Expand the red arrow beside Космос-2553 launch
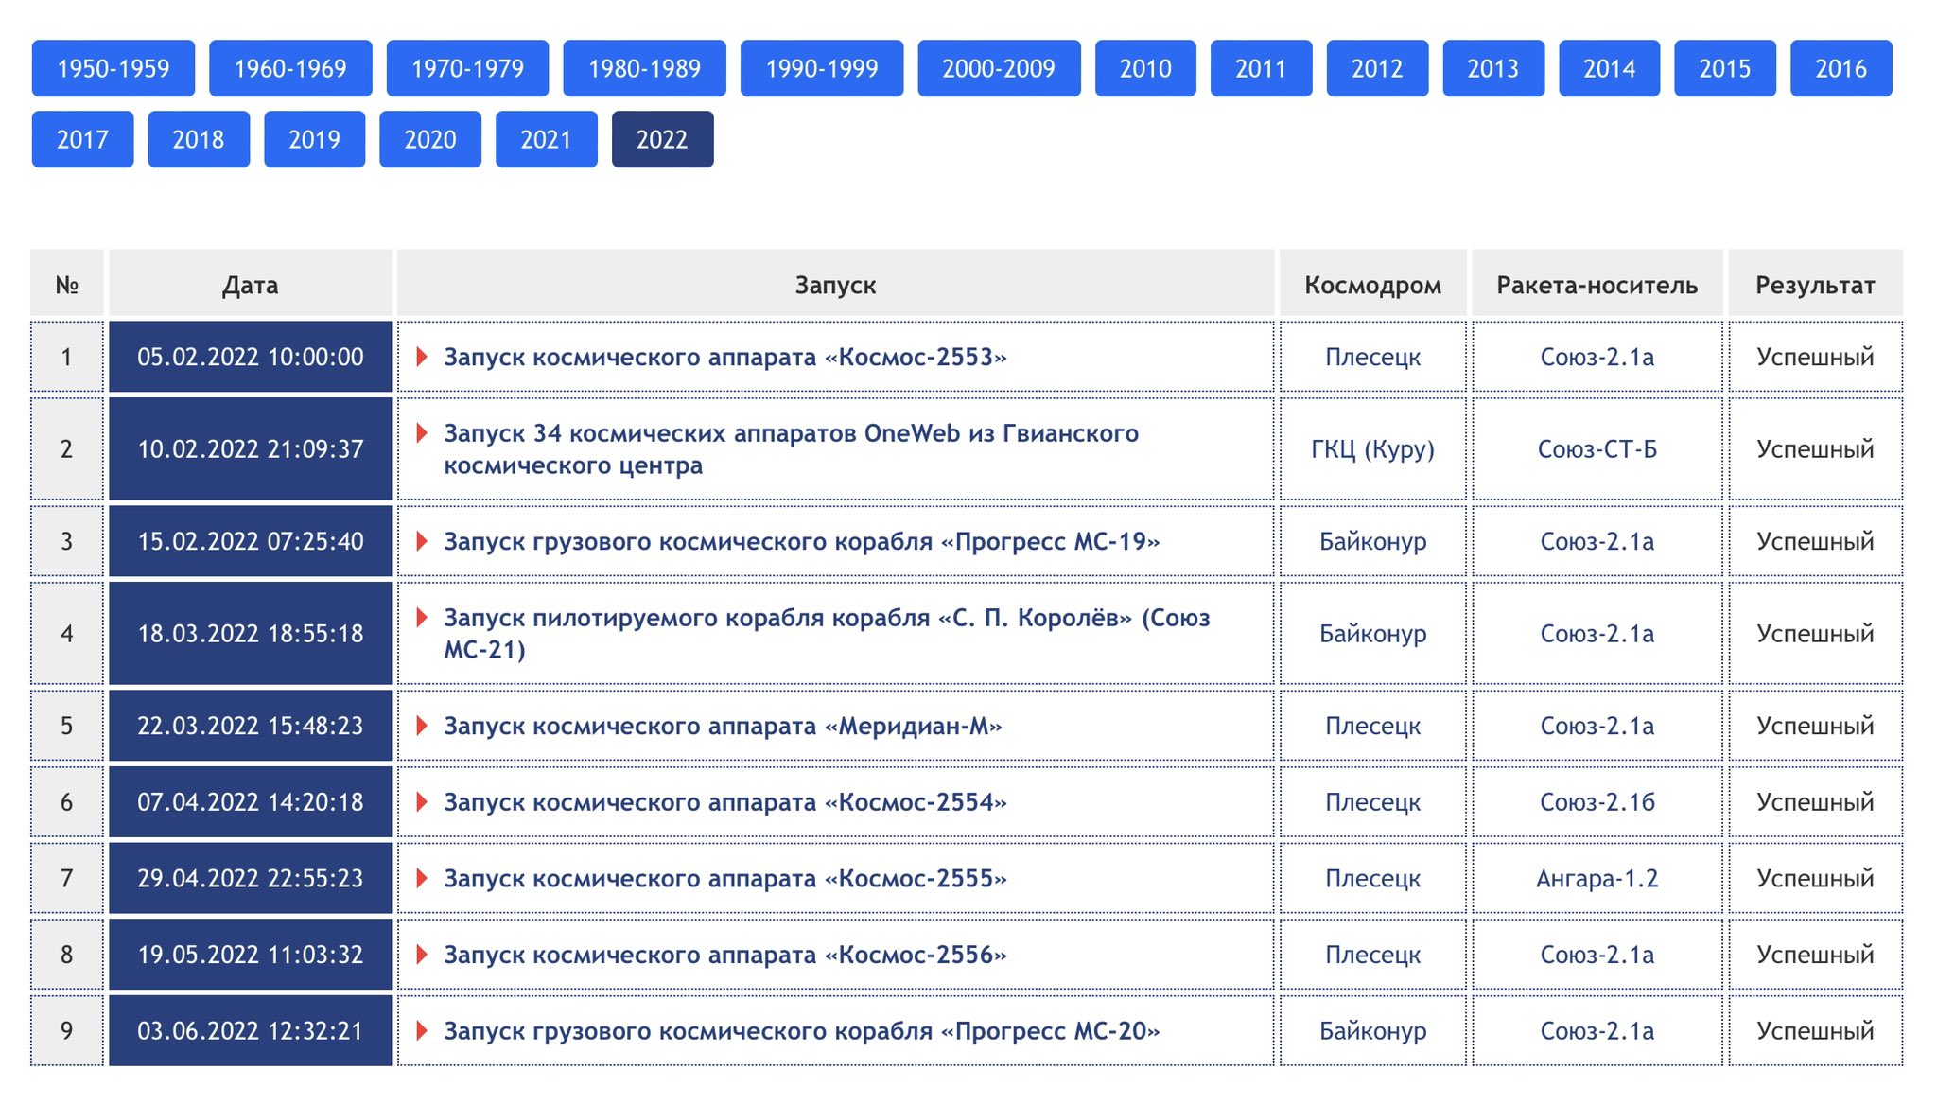Viewport: 1937px width, 1105px height. [x=422, y=357]
